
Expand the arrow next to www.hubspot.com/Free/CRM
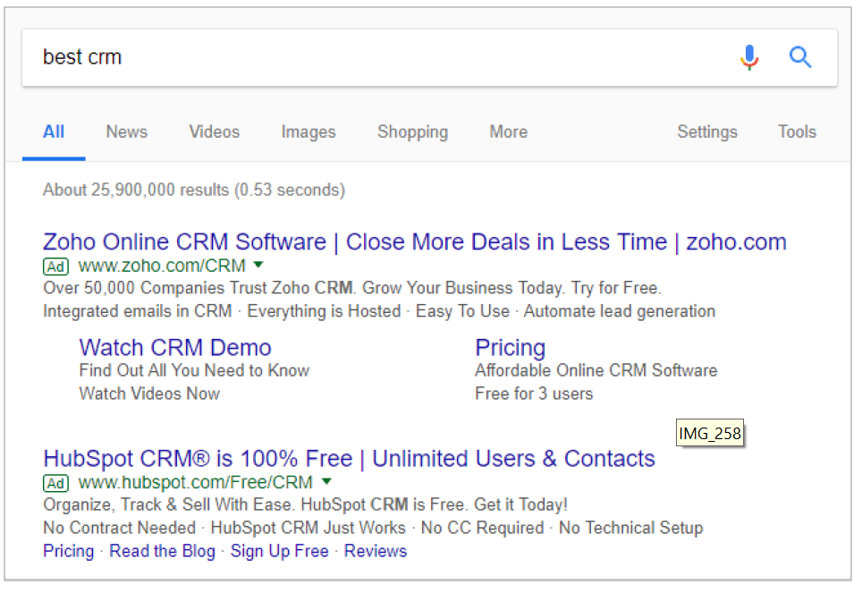pyautogui.click(x=326, y=482)
